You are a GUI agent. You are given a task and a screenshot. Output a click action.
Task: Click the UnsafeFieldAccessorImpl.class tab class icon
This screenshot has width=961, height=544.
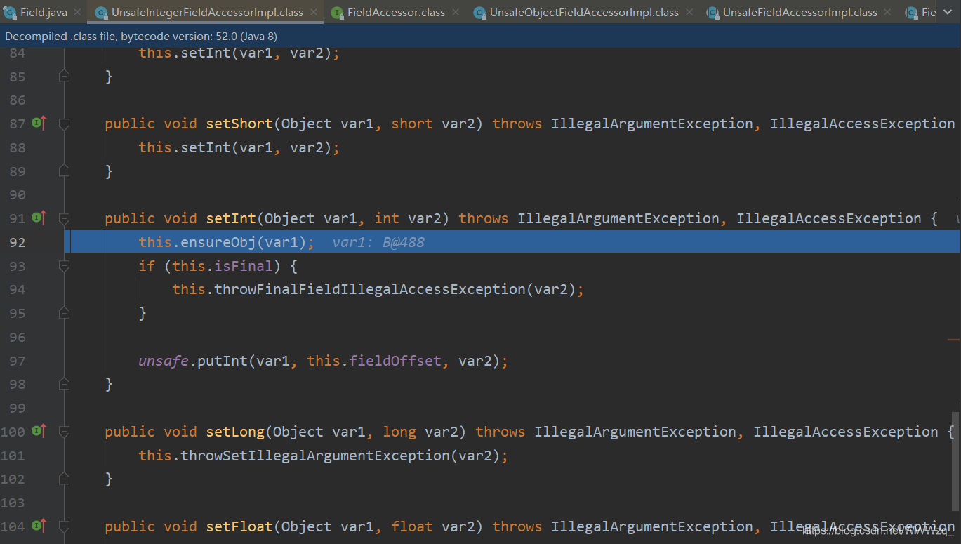tap(713, 12)
